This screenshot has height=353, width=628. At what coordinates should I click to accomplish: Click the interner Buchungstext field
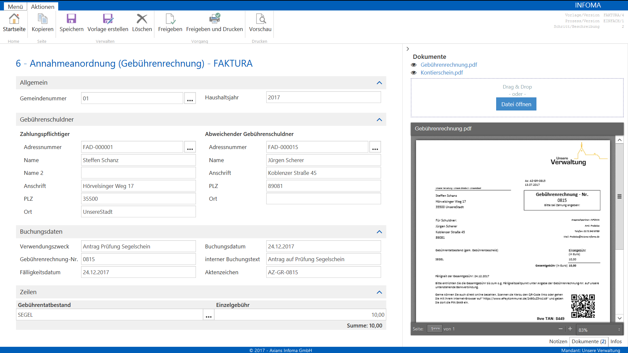pyautogui.click(x=323, y=259)
